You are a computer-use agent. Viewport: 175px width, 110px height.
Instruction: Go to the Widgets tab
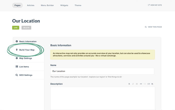[64, 5]
